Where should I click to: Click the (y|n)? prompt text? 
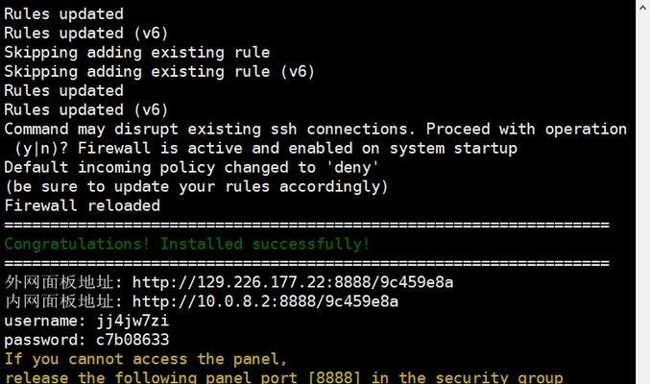pyautogui.click(x=41, y=149)
